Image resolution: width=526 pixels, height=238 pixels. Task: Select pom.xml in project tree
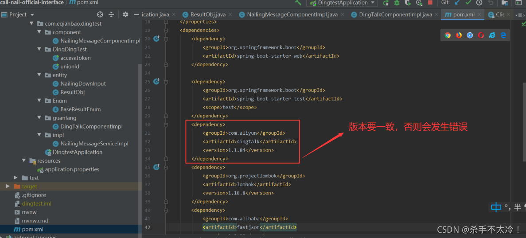pos(32,229)
